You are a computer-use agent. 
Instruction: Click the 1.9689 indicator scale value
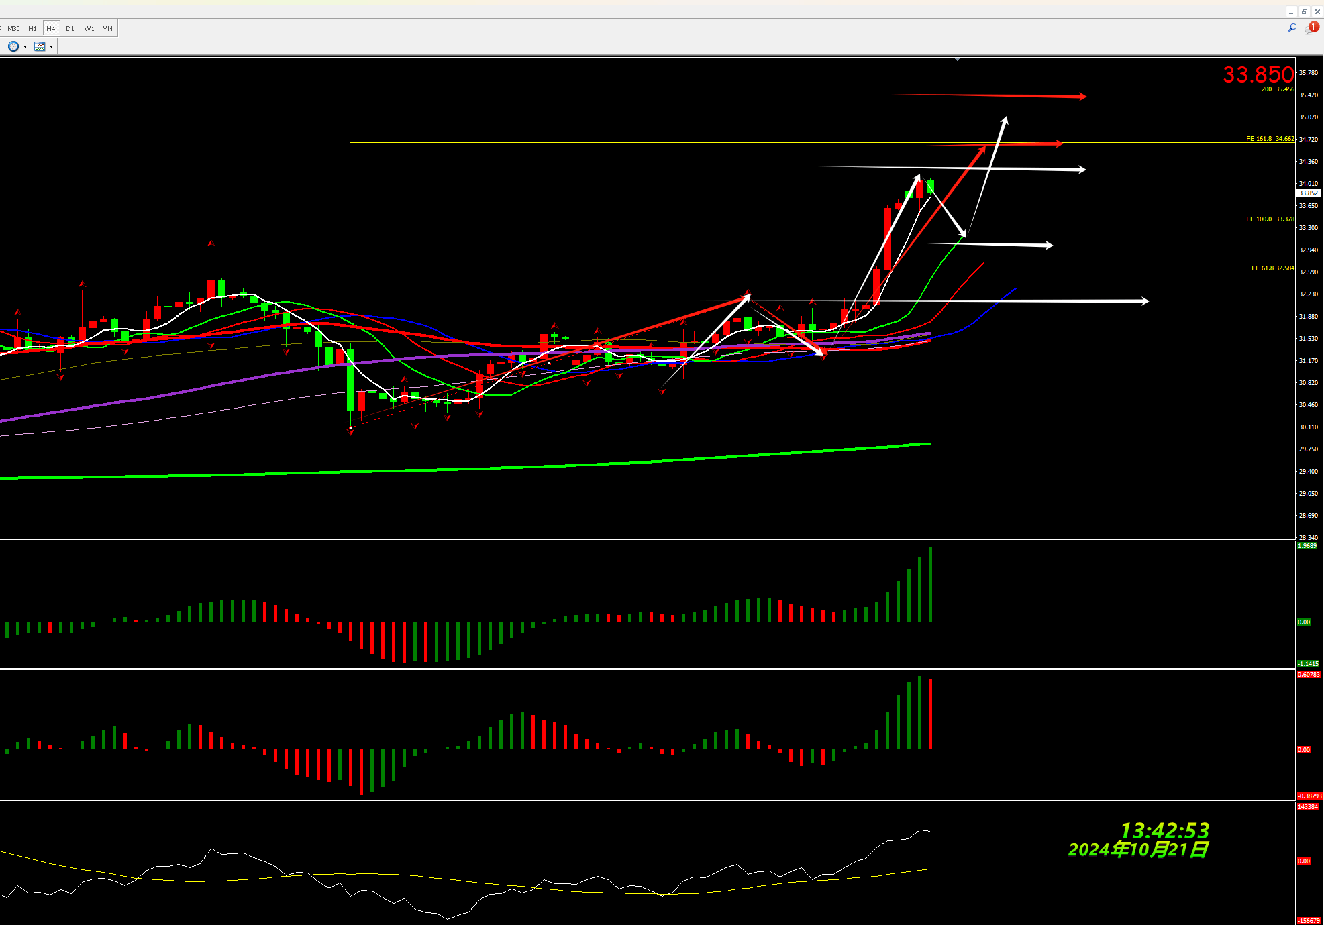click(1307, 546)
